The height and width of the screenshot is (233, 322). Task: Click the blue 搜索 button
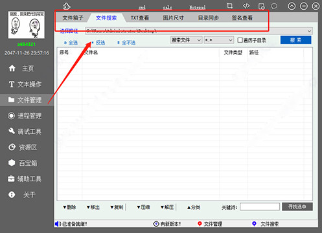(x=295, y=40)
